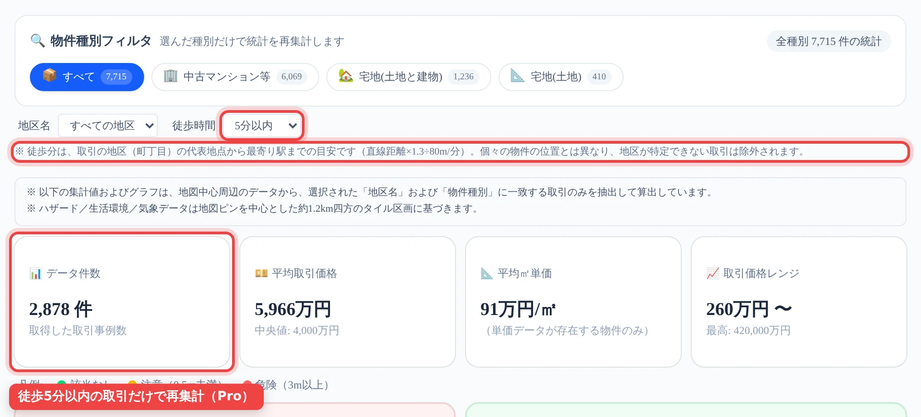Click 最高: 420,000万円 text
This screenshot has width=921, height=417.
point(748,330)
